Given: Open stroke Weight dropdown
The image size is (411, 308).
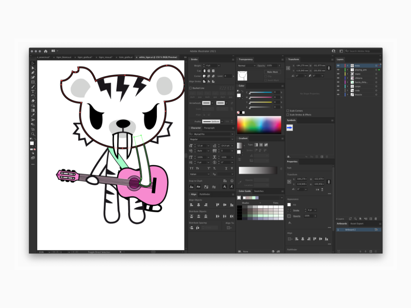Looking at the screenshot, I should (219, 65).
